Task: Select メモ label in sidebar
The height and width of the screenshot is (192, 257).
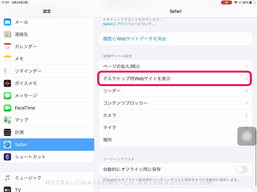Action: [x=19, y=59]
